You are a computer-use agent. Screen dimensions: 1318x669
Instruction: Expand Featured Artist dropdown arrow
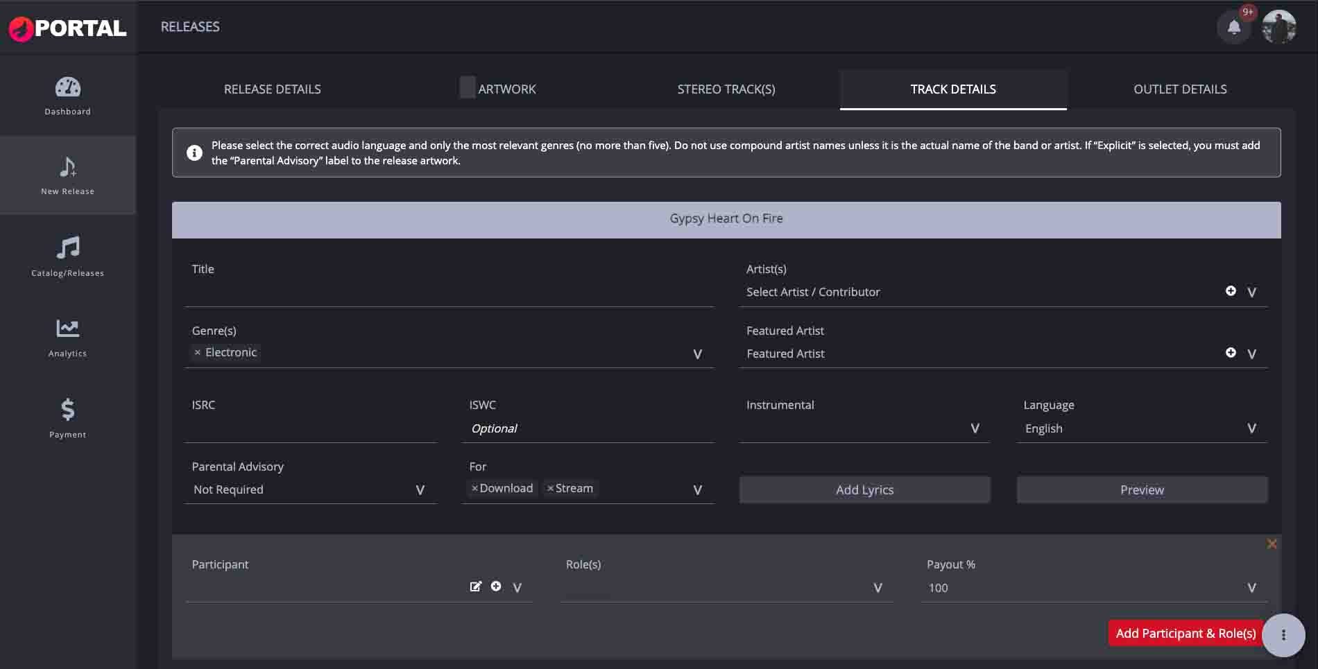click(x=1252, y=354)
